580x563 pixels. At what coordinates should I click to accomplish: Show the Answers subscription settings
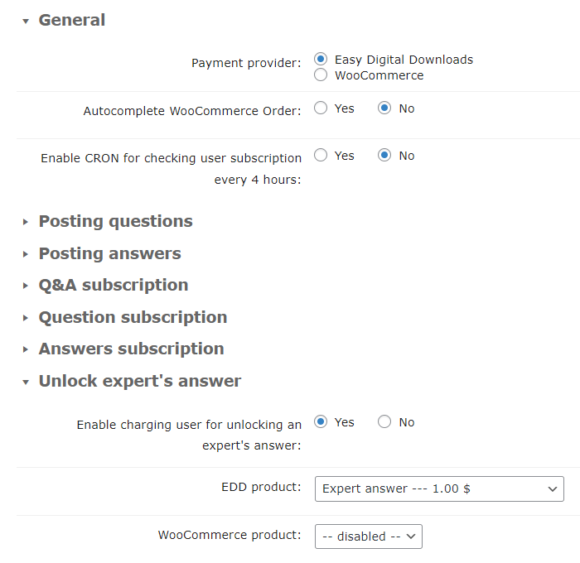[131, 349]
